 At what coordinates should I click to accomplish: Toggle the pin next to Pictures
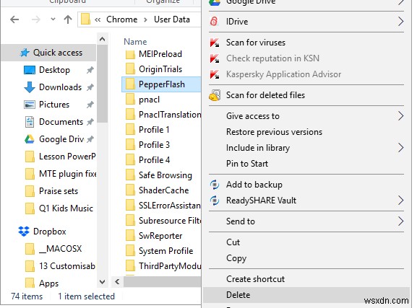coord(90,105)
